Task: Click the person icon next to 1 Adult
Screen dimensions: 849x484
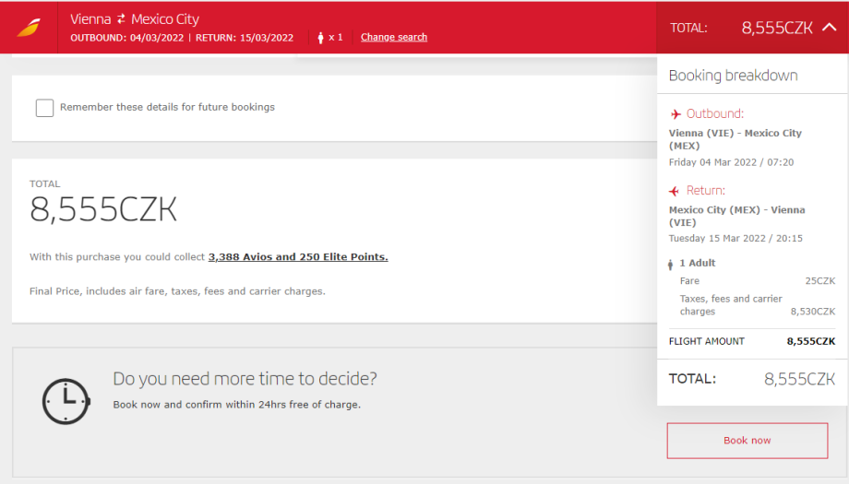Action: tap(671, 264)
